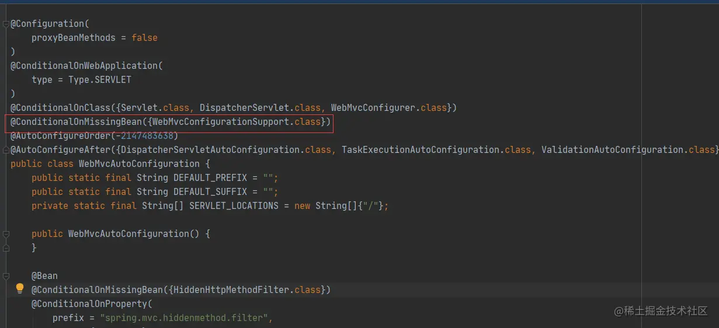
Task: Click WebMvcAutoConfiguration in the class declaration
Action: [139, 164]
